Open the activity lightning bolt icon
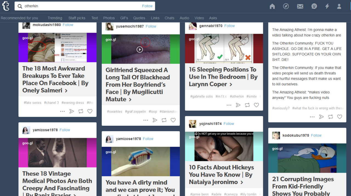Viewport: 351px width, 196px height. click(x=327, y=6)
